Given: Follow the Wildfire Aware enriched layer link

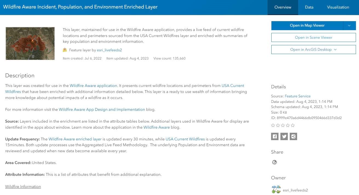Looking at the screenshot, I should point(75,139).
